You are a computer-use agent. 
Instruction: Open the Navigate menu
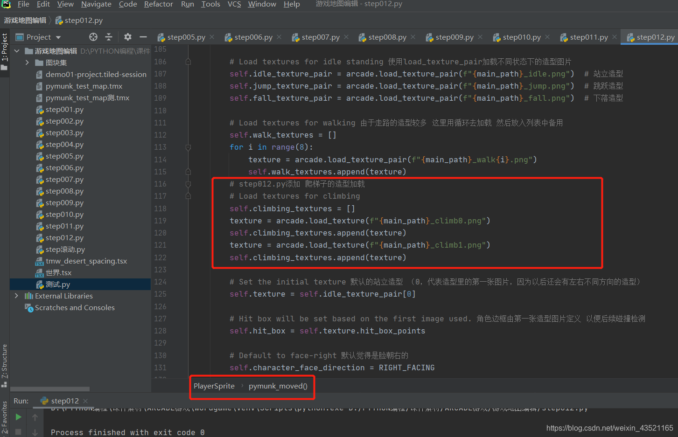tap(96, 4)
